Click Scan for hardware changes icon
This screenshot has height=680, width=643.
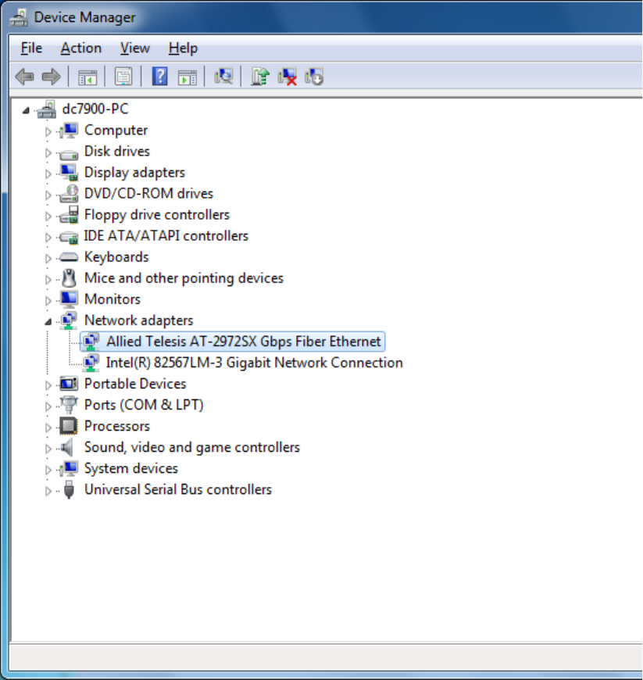(x=224, y=77)
